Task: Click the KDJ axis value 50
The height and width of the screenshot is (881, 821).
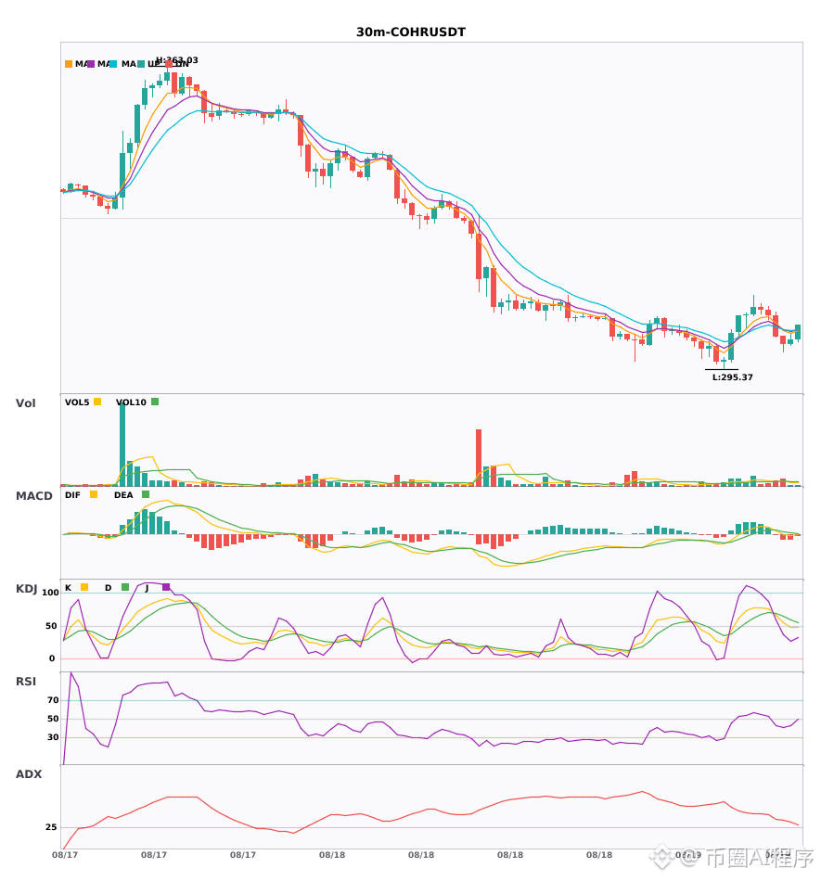Action: [x=51, y=625]
